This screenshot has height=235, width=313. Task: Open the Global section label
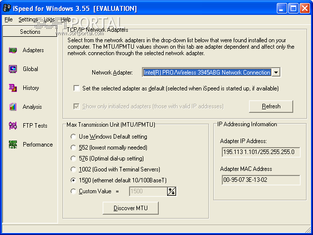pos(30,69)
